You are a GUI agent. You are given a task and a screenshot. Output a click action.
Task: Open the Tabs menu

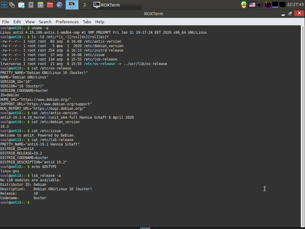pyautogui.click(x=87, y=22)
